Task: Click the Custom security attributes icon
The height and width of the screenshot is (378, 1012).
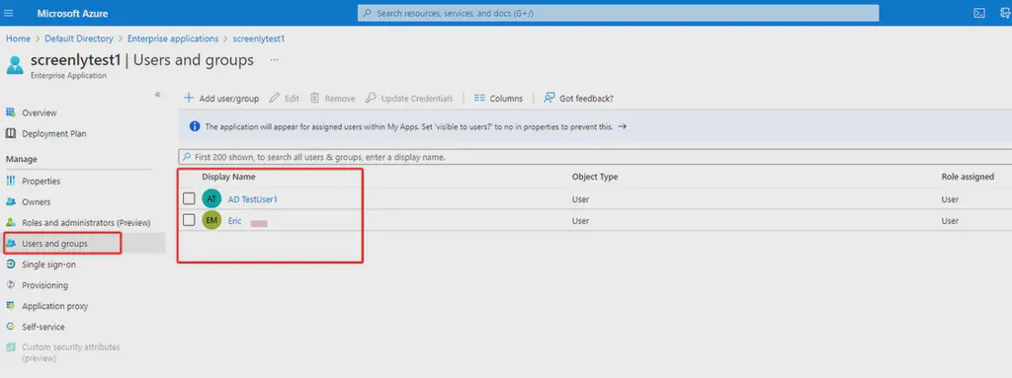Action: (x=10, y=347)
